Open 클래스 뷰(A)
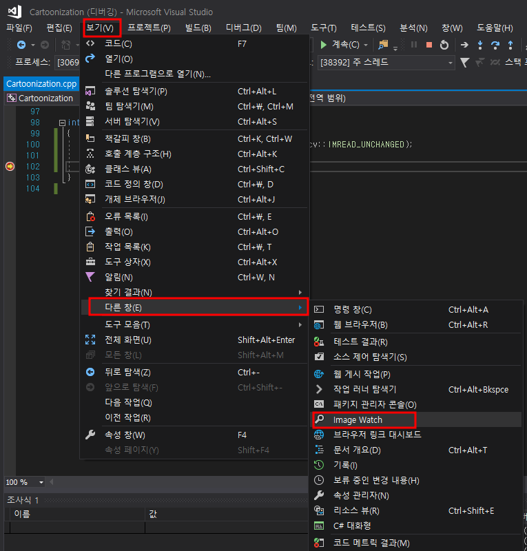This screenshot has height=551, width=527. click(195, 169)
